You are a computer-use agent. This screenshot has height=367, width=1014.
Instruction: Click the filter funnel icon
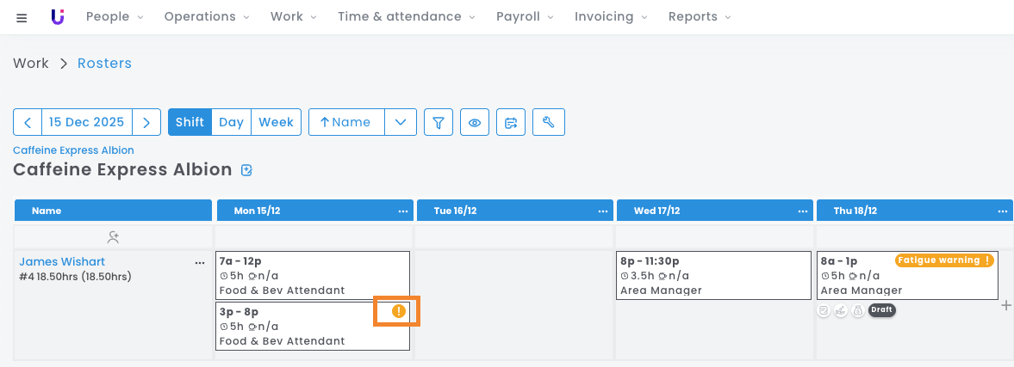click(x=439, y=122)
